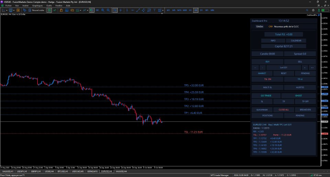The height and width of the screenshot is (177, 330).
Task: Select the cursor pointer tool in the toolbar
Action: click(x=115, y=10)
